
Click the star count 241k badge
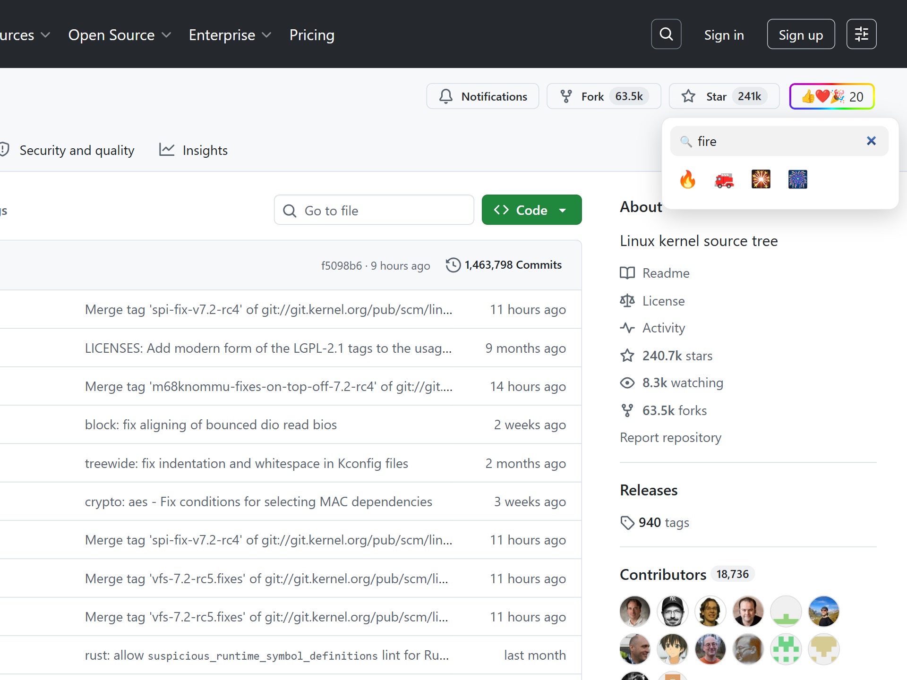(749, 96)
